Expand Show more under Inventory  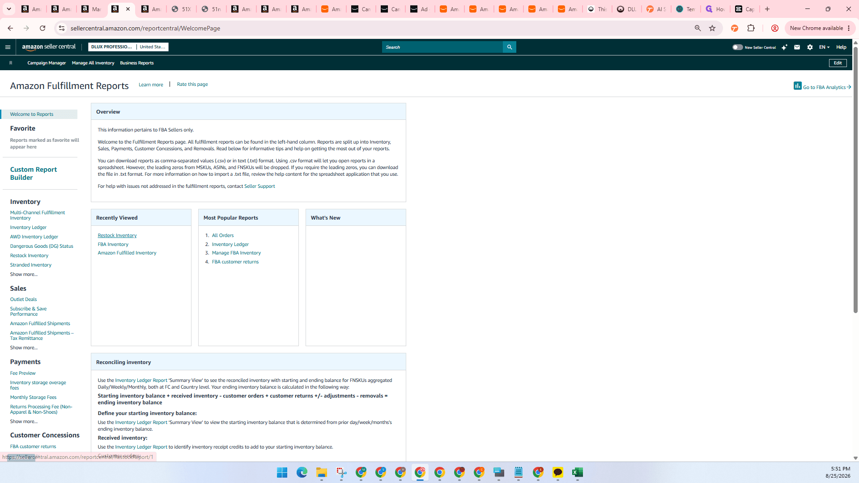[x=24, y=275]
